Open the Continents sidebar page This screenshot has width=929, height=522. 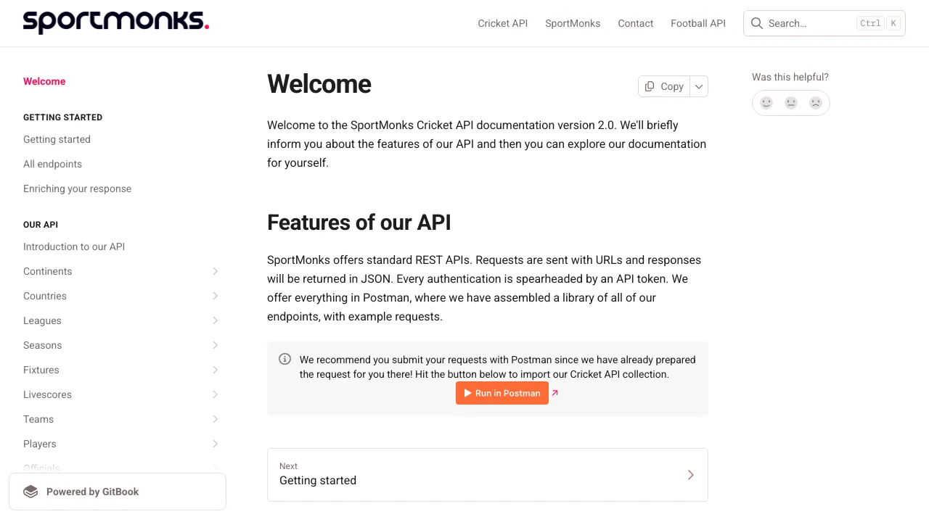pyautogui.click(x=48, y=271)
